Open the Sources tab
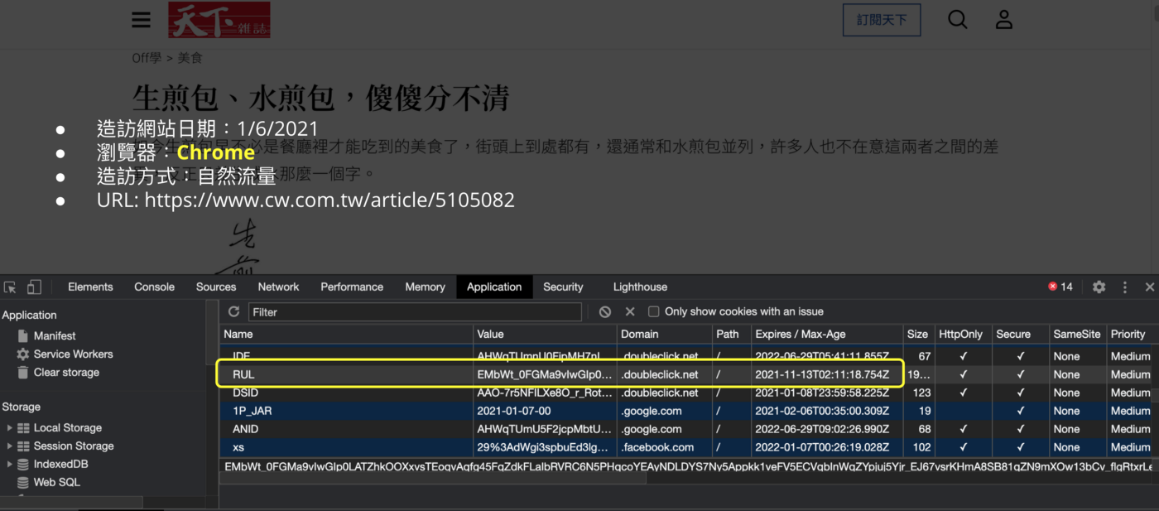The image size is (1159, 511). pos(216,287)
